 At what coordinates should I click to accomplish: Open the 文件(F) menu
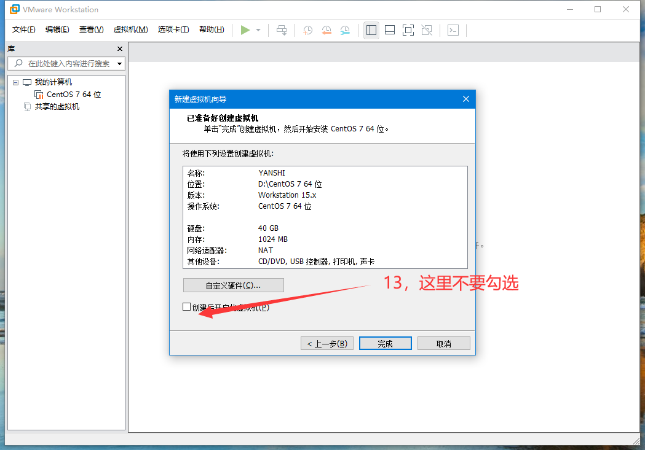[24, 29]
